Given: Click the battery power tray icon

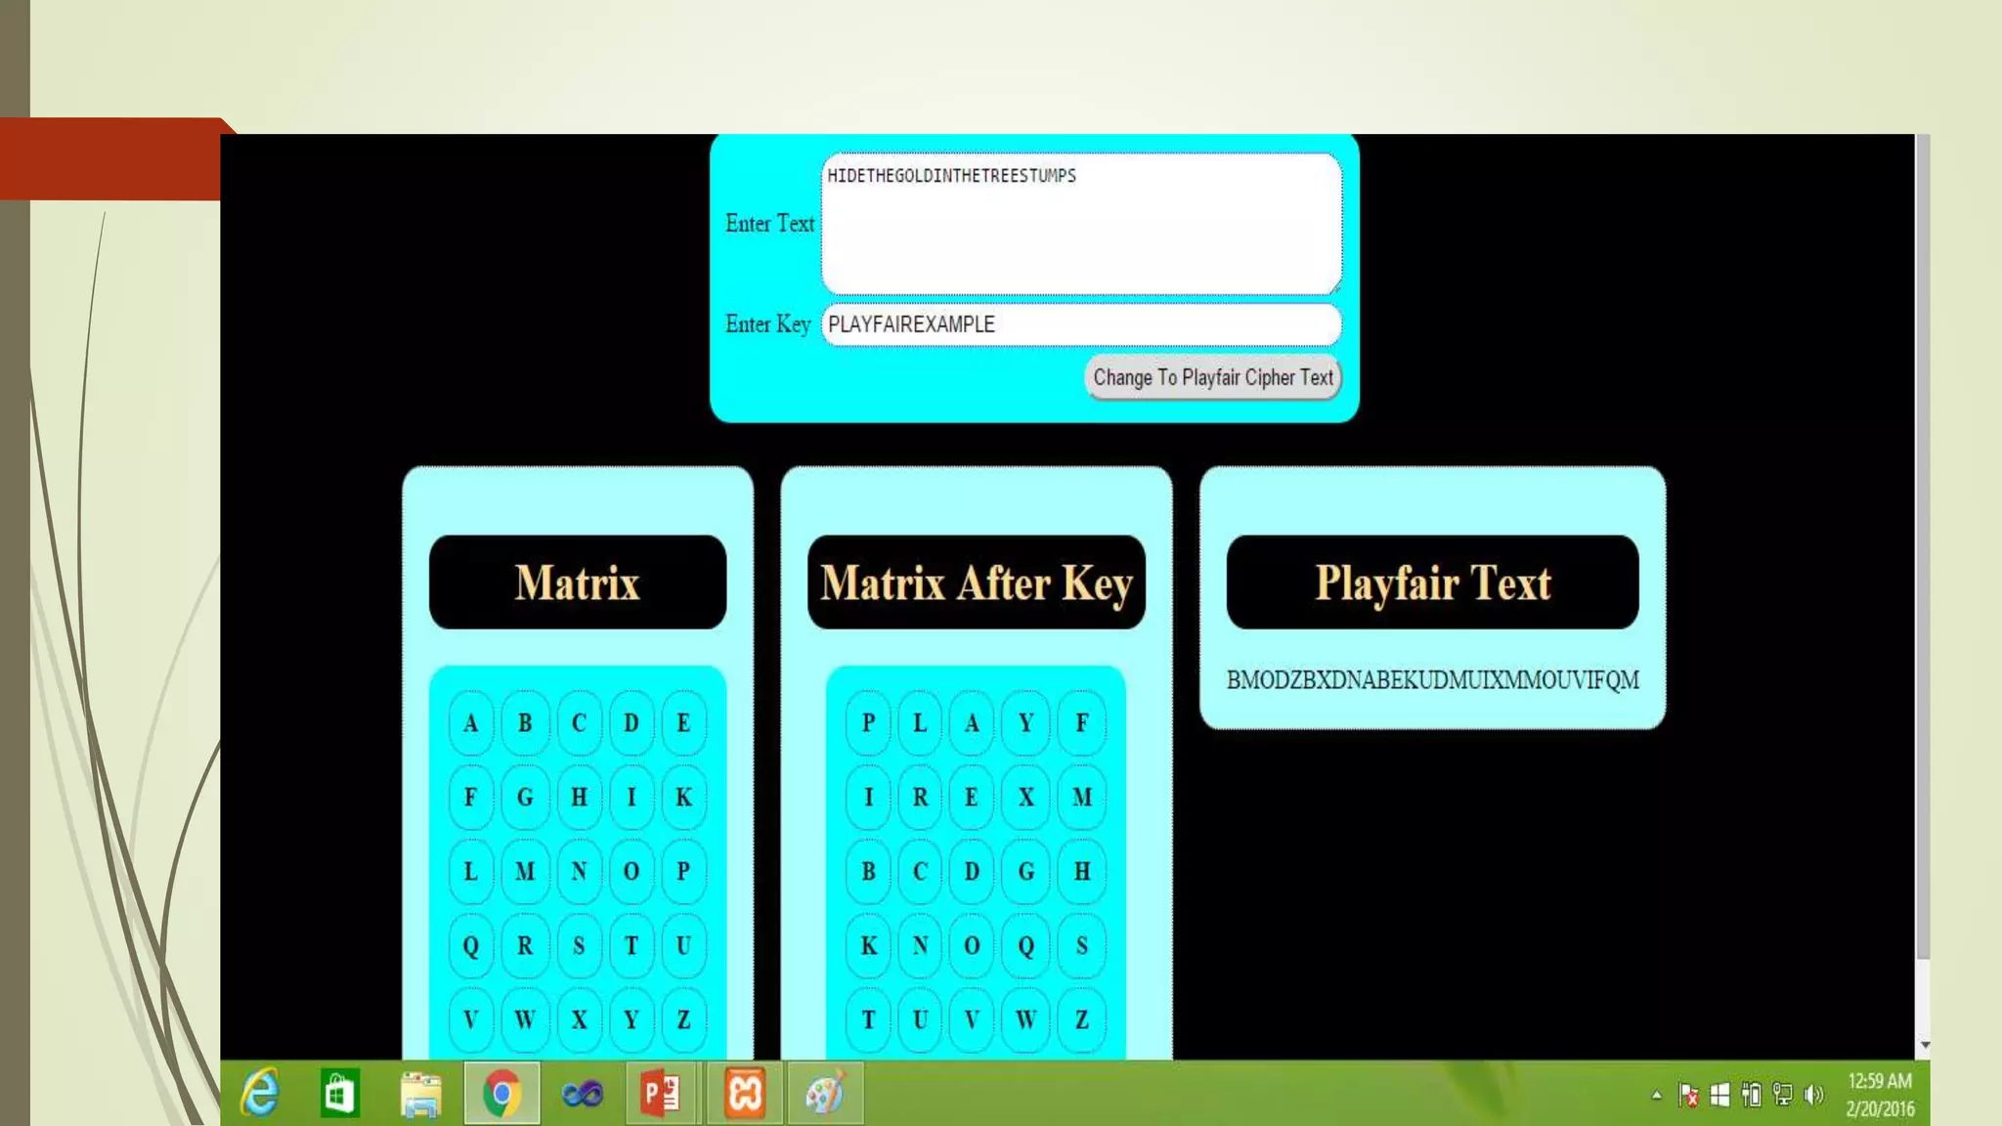Looking at the screenshot, I should pos(1752,1095).
